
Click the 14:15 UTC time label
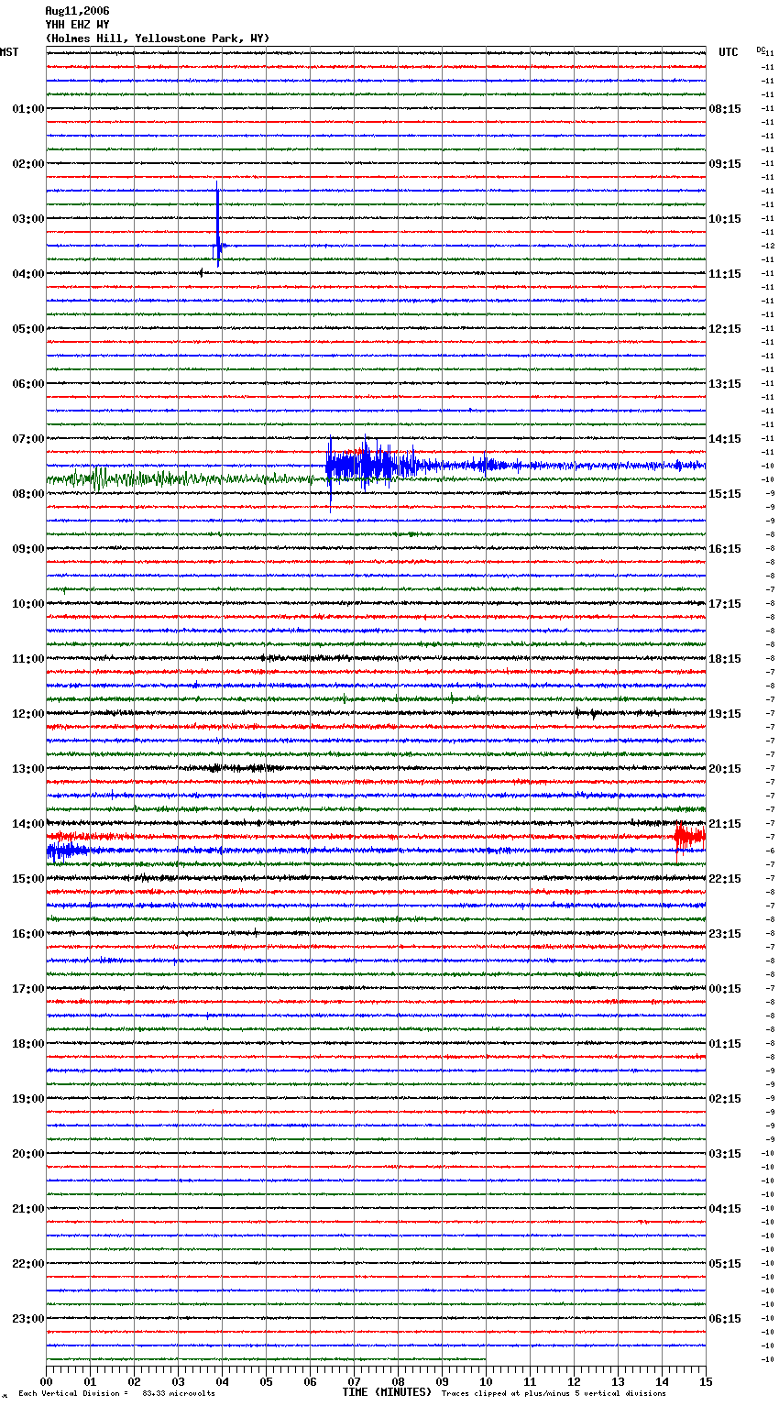pyautogui.click(x=725, y=439)
